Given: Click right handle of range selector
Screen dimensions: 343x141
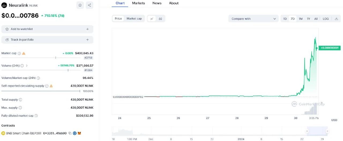Looking at the screenshot, I should click(327, 131).
